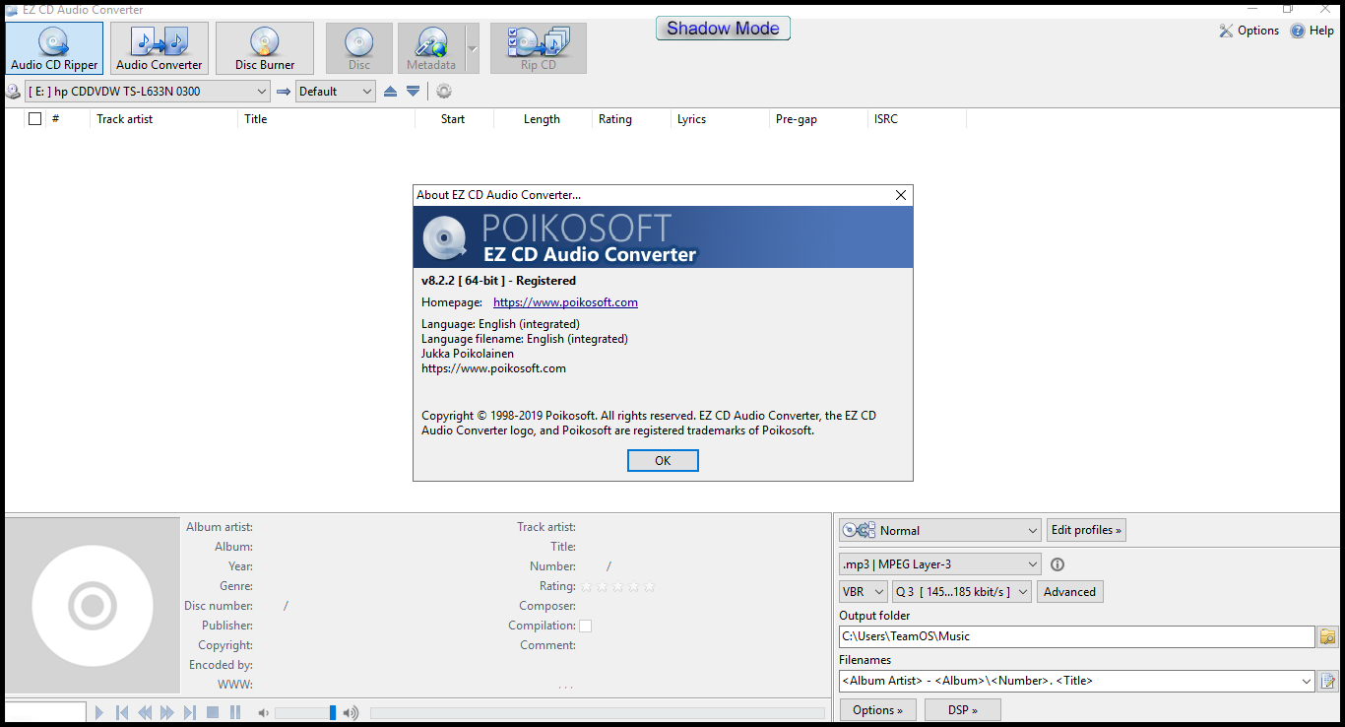Browse for output folder icon

click(1327, 636)
